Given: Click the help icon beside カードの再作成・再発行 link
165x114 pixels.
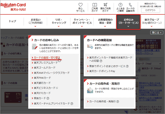Looking at the screenshot, I should [x=118, y=101].
